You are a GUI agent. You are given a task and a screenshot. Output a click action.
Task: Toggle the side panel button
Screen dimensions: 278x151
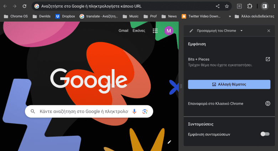[x=265, y=6]
